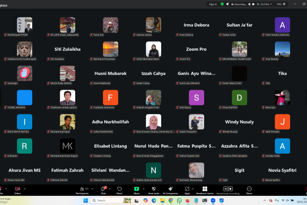The height and width of the screenshot is (205, 307).
Task: Expand the YouTube live stream dropdown
Action: click(x=271, y=4)
